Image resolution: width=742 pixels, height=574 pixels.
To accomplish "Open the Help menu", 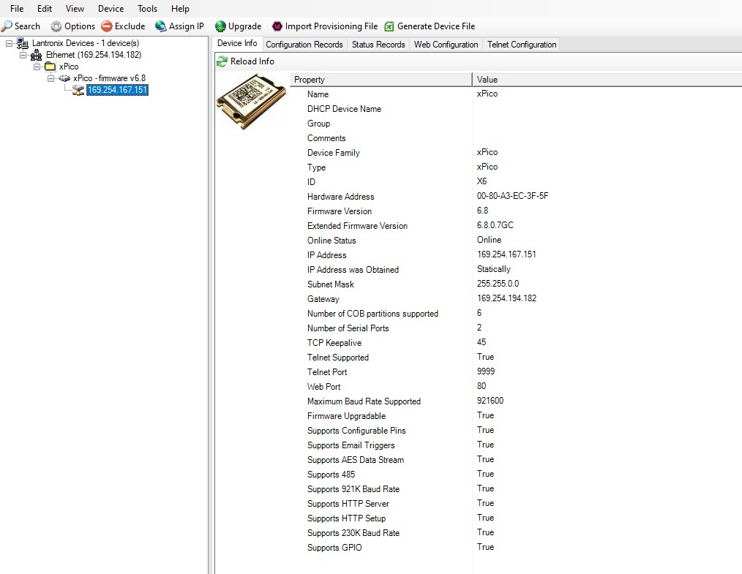I will (x=180, y=9).
